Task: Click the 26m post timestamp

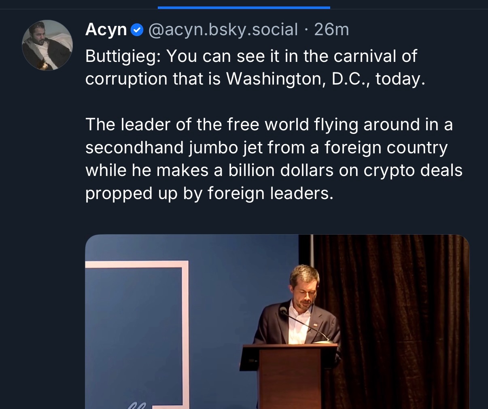Action: click(331, 30)
